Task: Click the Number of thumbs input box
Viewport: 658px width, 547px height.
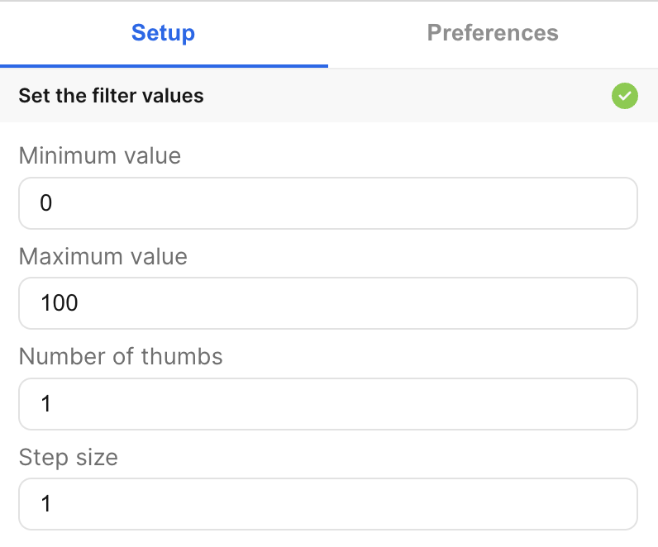Action: tap(328, 404)
